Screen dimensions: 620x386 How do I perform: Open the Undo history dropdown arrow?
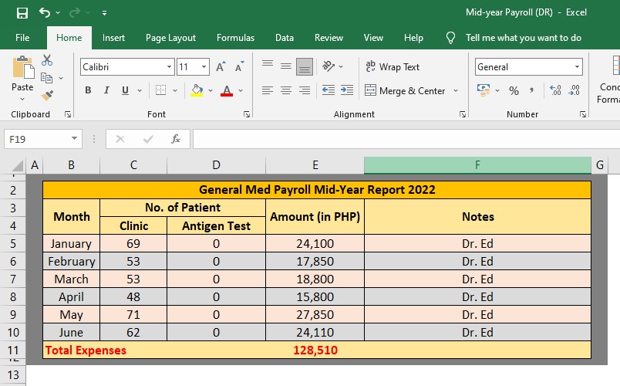point(58,13)
